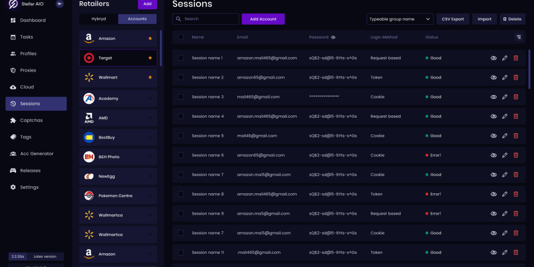Check the Session name 1 checkbox
The height and width of the screenshot is (267, 534).
(x=181, y=58)
